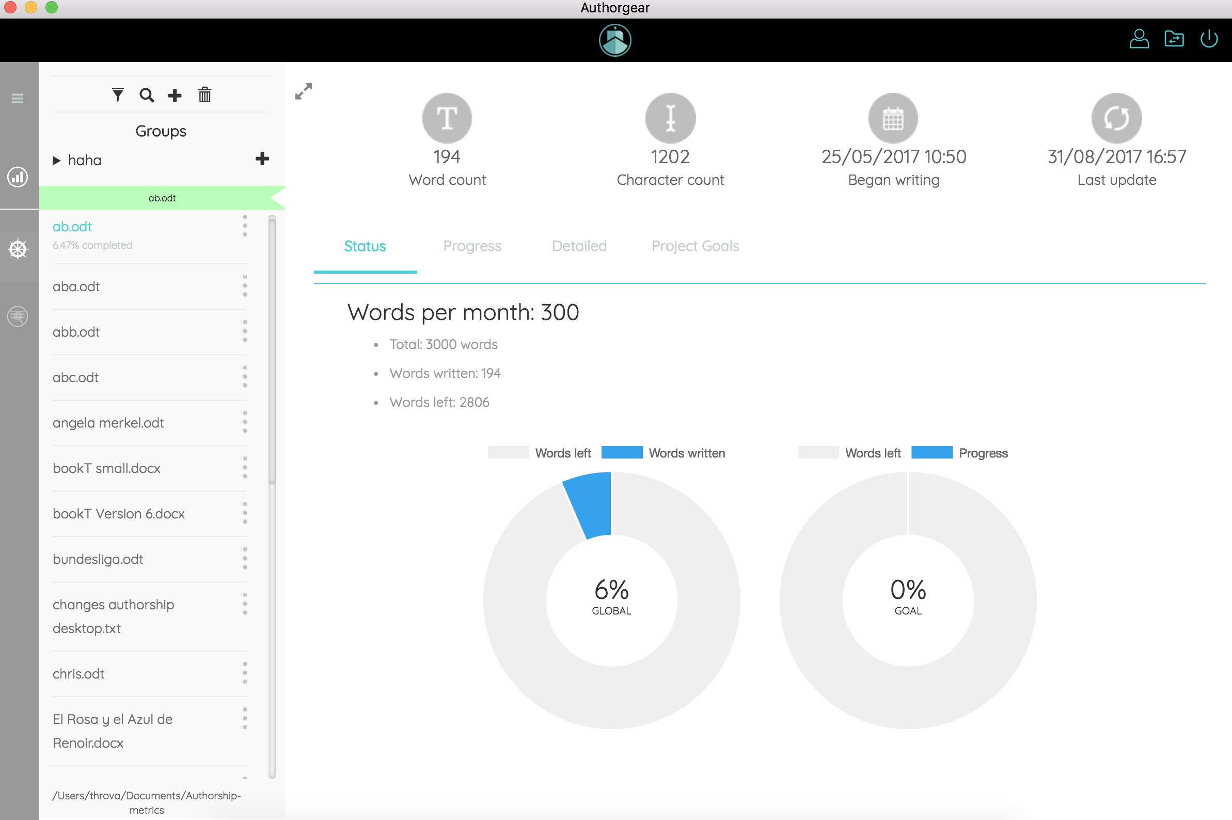
Task: Select the bookT Version 6.docx file
Action: click(119, 514)
